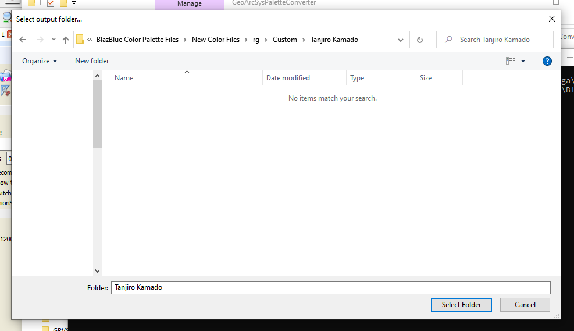574x331 pixels.
Task: Click the forward navigation arrow
Action: pyautogui.click(x=40, y=40)
